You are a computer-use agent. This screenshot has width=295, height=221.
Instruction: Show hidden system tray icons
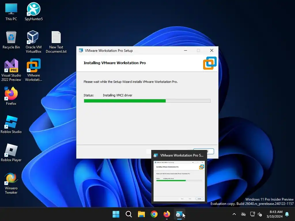[234, 214]
